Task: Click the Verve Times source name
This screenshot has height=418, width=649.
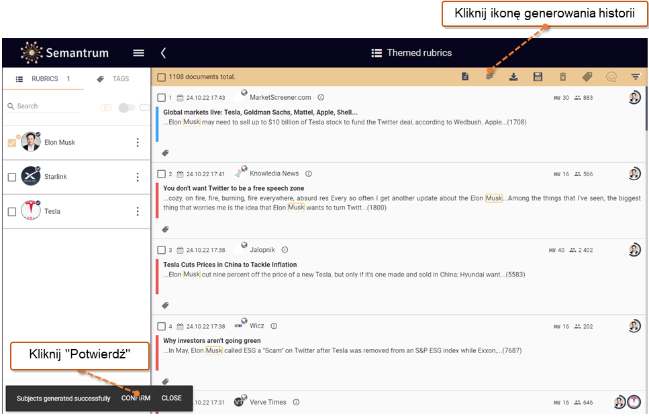Action: point(268,402)
